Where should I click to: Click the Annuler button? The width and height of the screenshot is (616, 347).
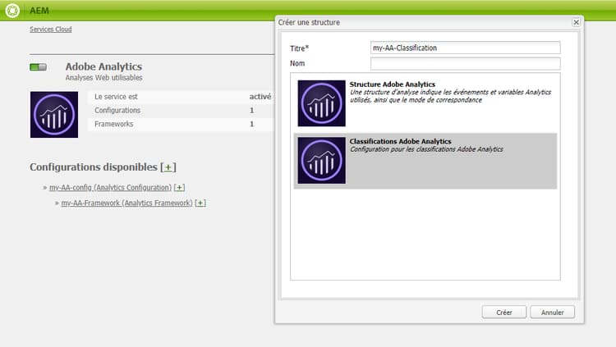(x=553, y=313)
